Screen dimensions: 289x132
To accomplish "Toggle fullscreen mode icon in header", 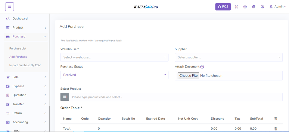I will tap(236, 7).
